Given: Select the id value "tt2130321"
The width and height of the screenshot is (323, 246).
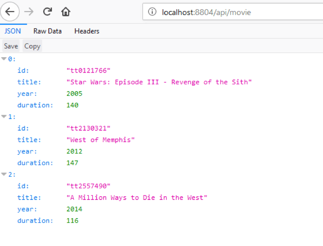Looking at the screenshot, I should coord(88,128).
